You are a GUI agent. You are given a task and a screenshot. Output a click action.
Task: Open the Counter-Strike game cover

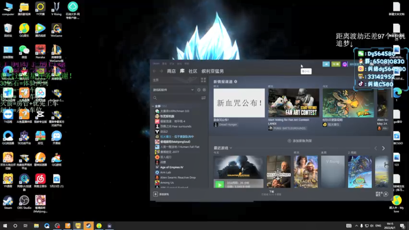[238, 168]
